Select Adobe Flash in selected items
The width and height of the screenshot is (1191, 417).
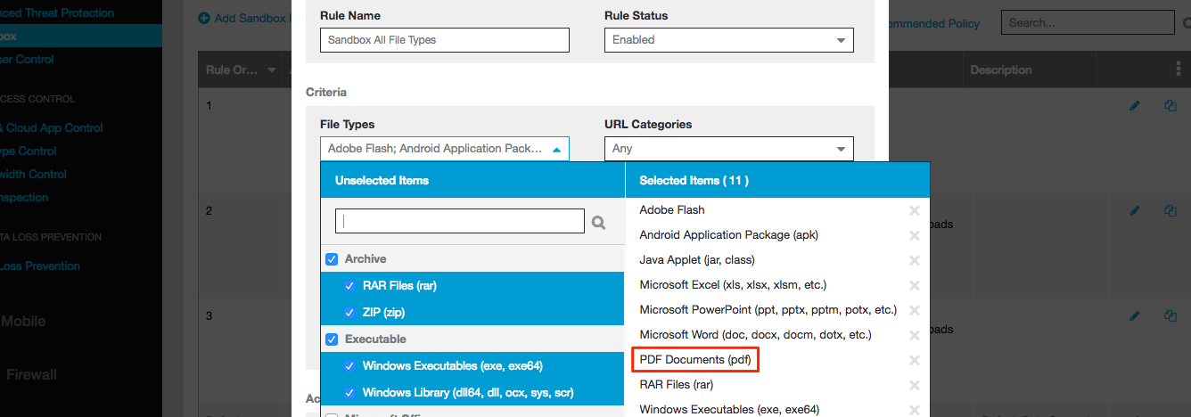click(672, 210)
